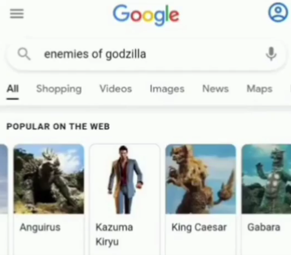291x255 pixels.
Task: Click the Google logo
Action: click(x=146, y=14)
